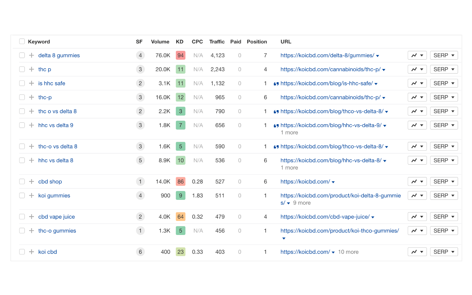The height and width of the screenshot is (295, 472).
Task: Open the koicbd.com/blog/hhc-vs-delta-8/ URL
Action: coord(331,161)
